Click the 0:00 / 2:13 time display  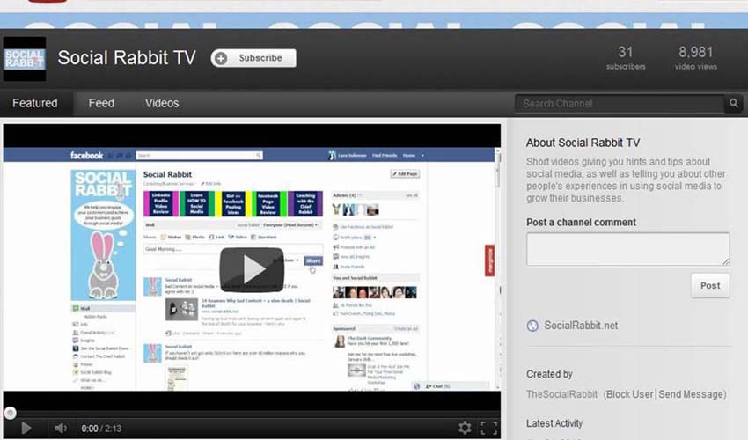[101, 429]
